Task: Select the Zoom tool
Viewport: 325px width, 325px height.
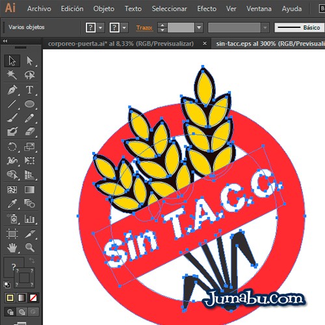Action: point(29,247)
